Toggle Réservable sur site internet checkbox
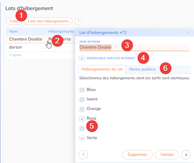 click(82, 58)
